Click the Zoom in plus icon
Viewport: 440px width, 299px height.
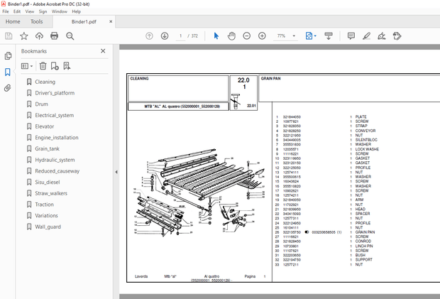(x=262, y=36)
